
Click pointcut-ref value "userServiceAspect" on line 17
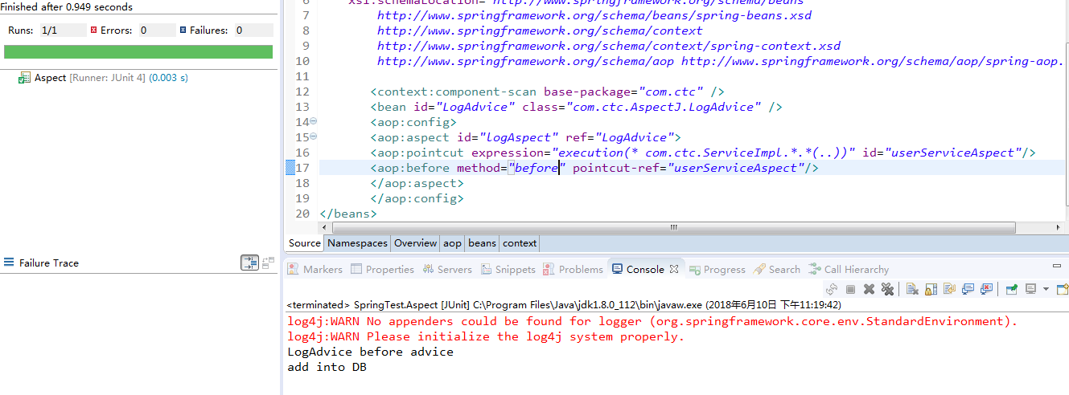click(739, 168)
